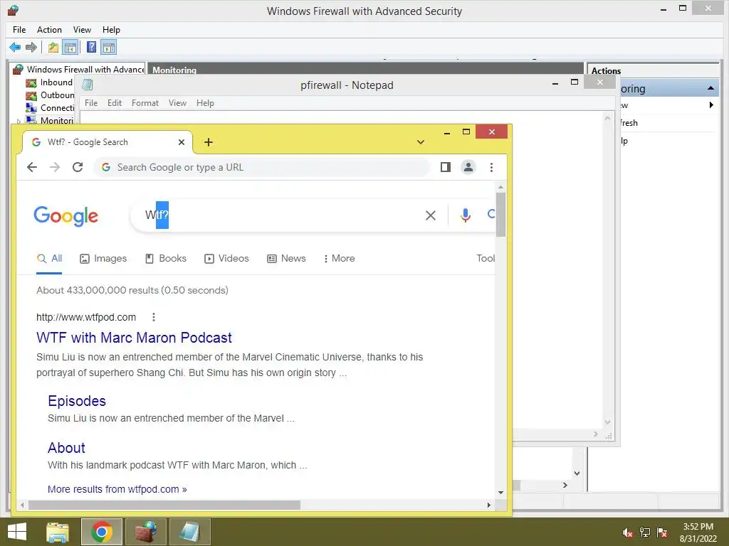This screenshot has height=546, width=729.
Task: Click Chrome vertical scrollbar thumb
Action: pos(500,214)
